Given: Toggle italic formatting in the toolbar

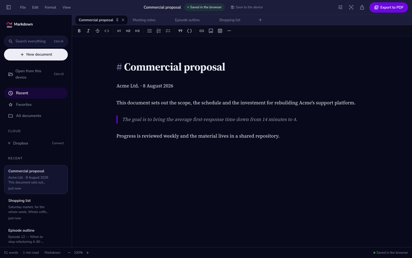Looking at the screenshot, I should click(88, 31).
